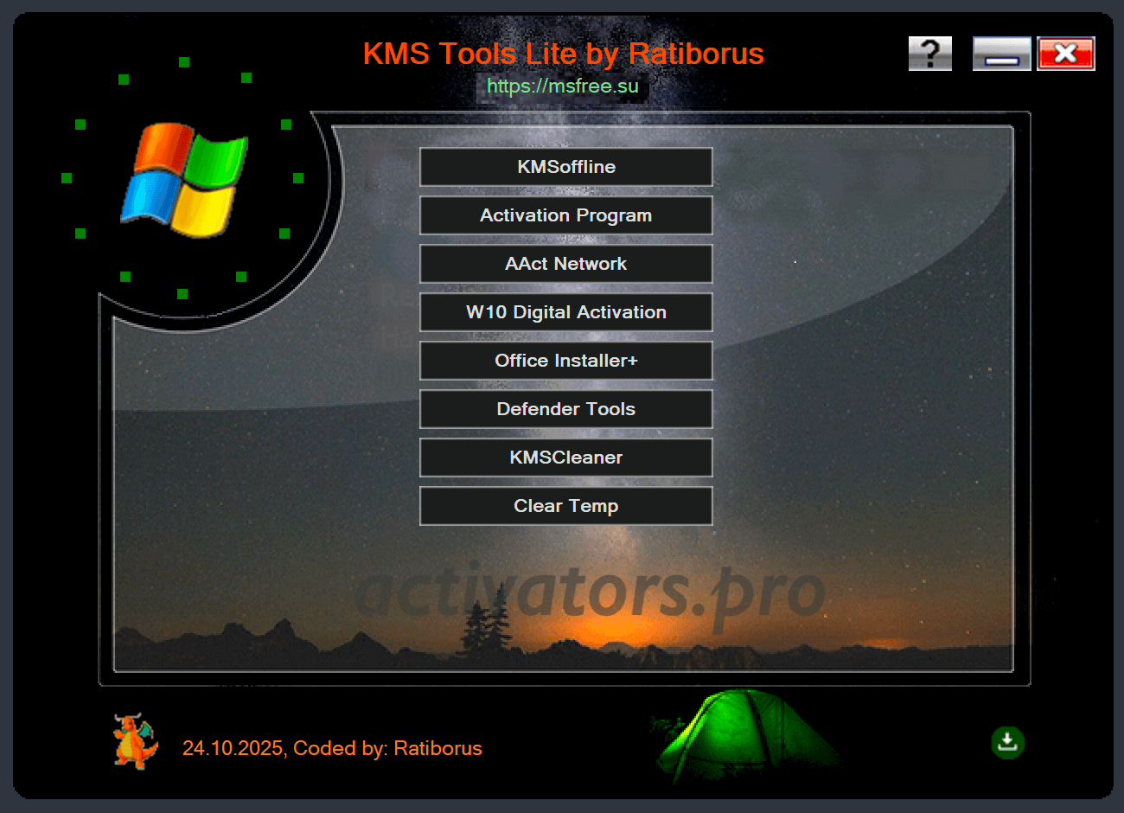Click the date and author credit text
Image resolution: width=1124 pixels, height=813 pixels.
pos(331,748)
